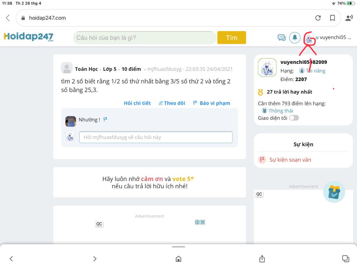Check the battery status indicator

point(351,3)
